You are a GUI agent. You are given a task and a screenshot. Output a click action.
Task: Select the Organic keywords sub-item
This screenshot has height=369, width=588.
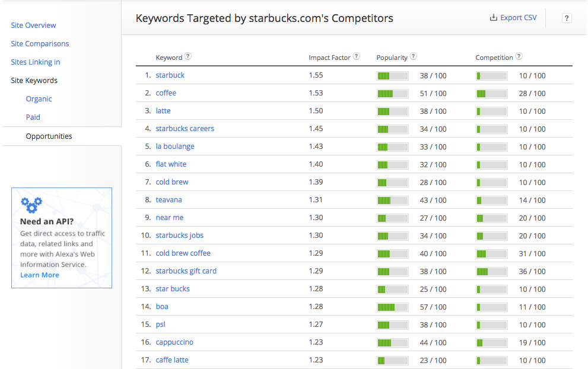point(39,98)
